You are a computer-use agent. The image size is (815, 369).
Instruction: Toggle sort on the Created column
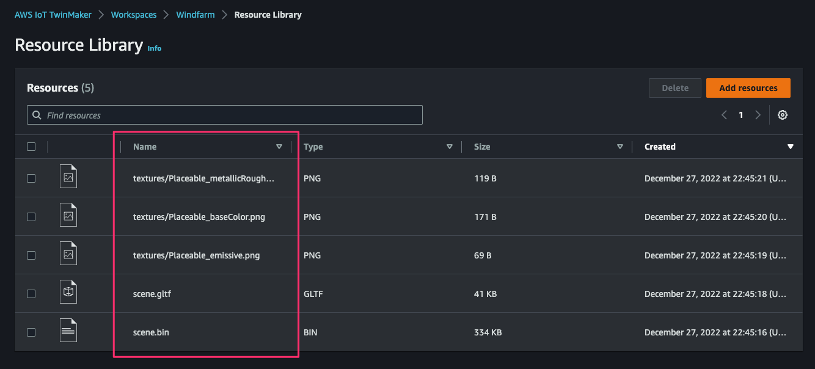(x=791, y=147)
